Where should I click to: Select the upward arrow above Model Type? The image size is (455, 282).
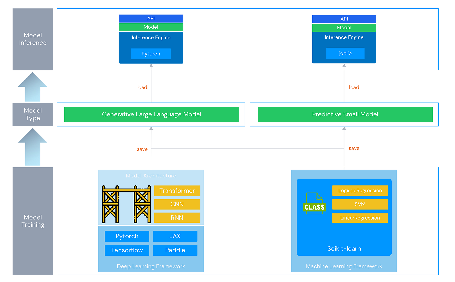[x=32, y=85]
